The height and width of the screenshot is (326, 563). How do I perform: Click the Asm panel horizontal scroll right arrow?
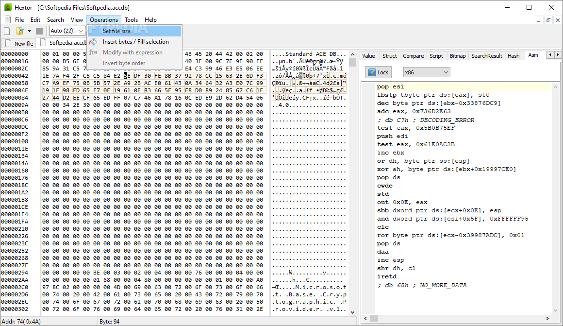(x=547, y=318)
